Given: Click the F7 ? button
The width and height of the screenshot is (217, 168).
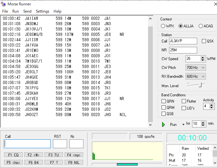Looking at the screenshot, I should pos(54,162).
